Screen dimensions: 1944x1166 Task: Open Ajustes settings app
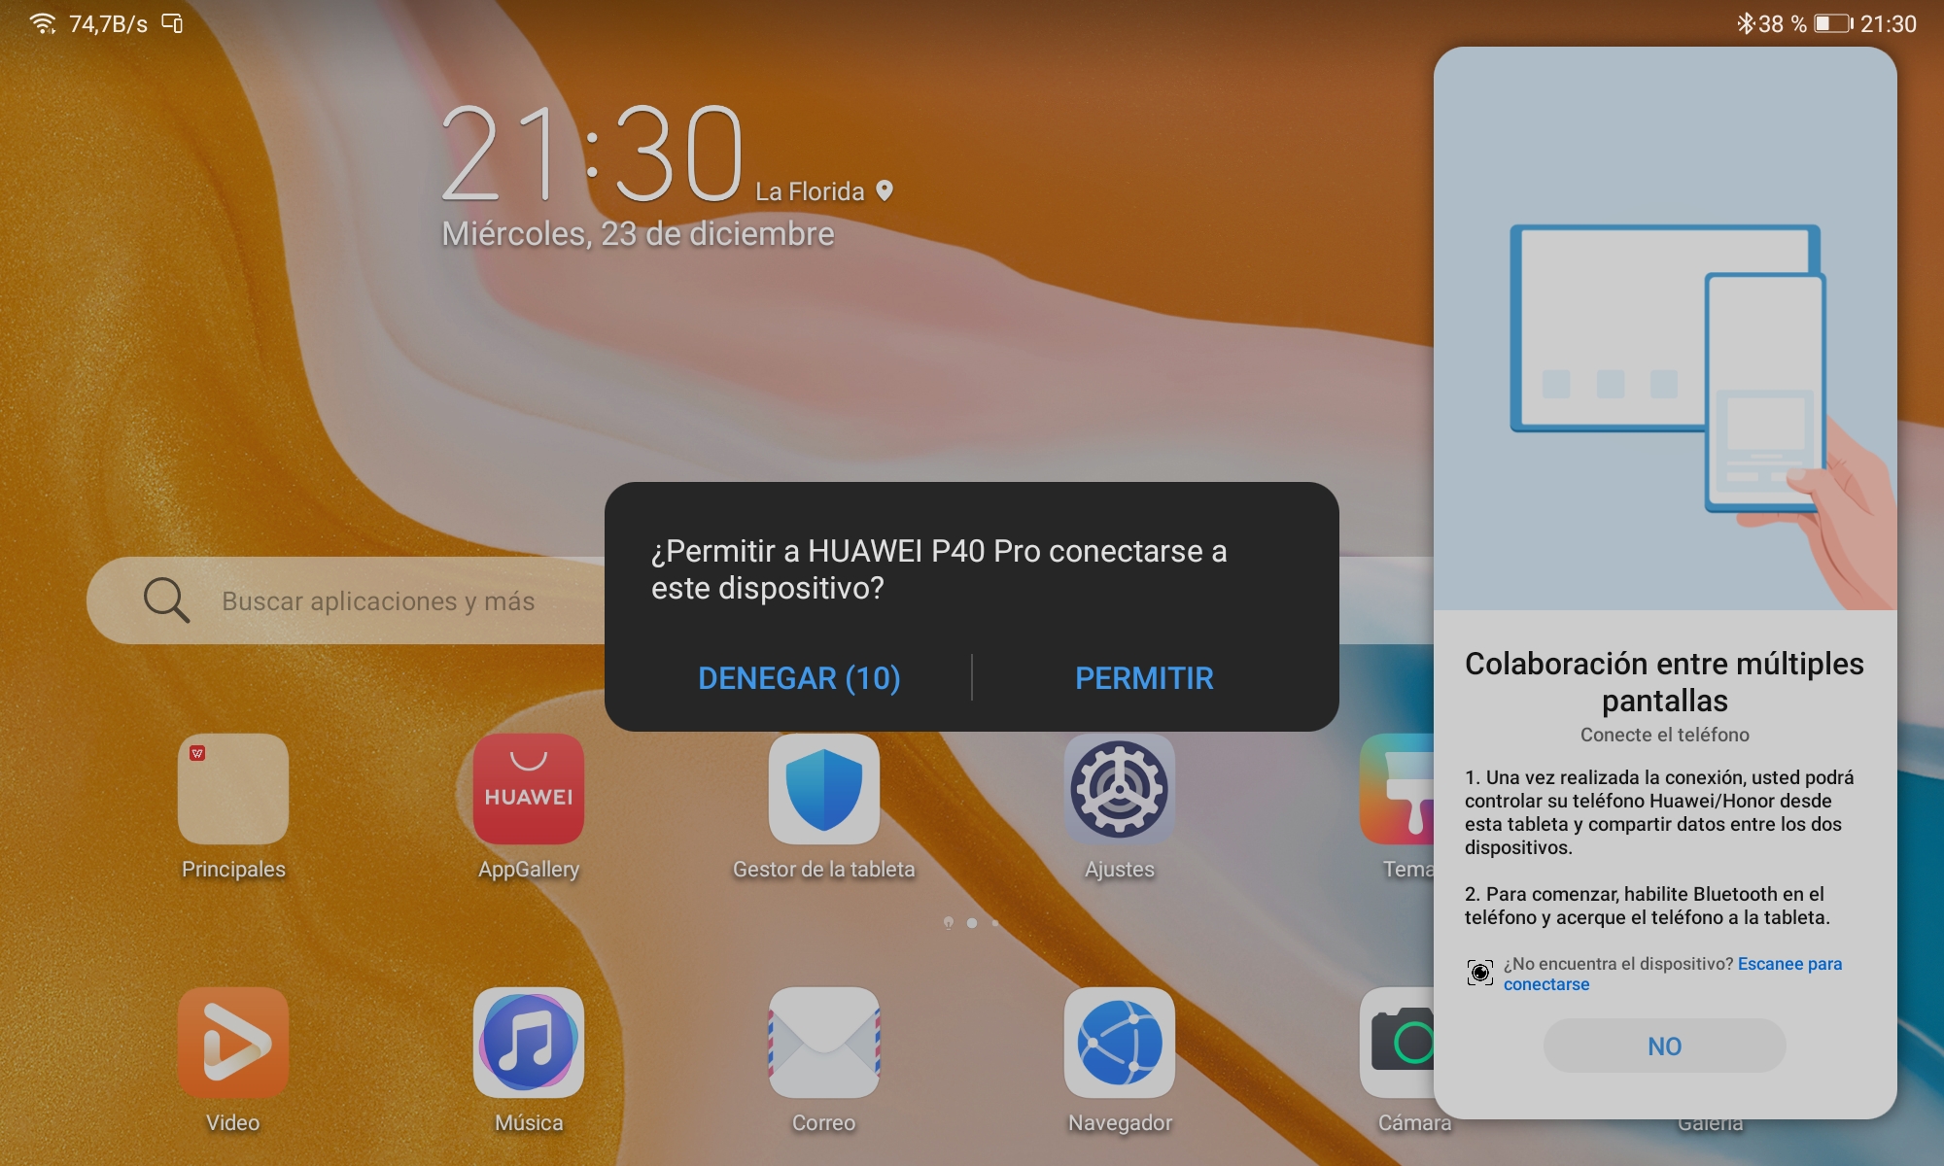(1119, 789)
